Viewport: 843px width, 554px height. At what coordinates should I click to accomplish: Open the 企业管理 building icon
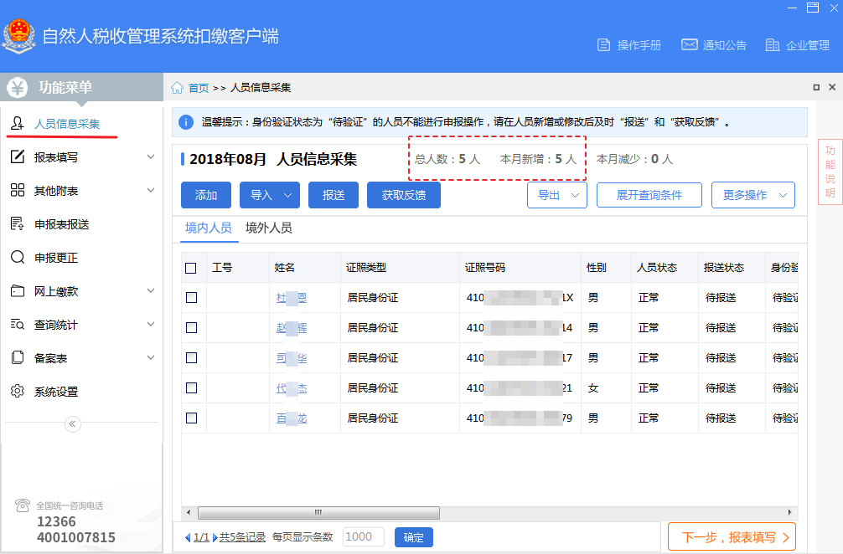click(773, 45)
